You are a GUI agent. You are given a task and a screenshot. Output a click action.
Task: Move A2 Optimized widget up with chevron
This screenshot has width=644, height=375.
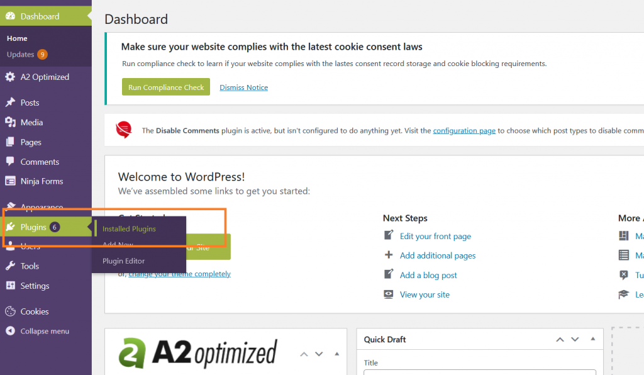[x=304, y=354]
